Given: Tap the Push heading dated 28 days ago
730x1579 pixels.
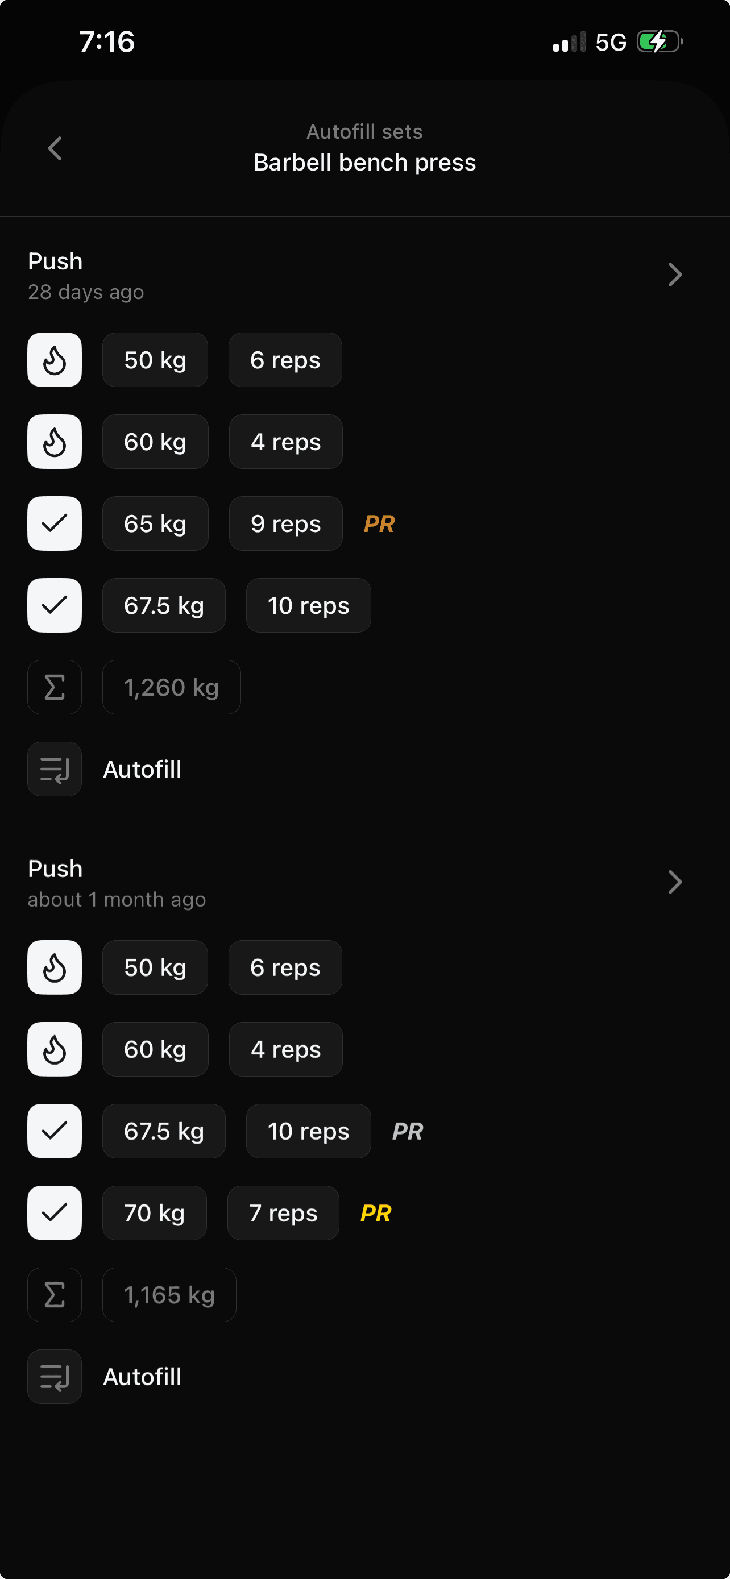Looking at the screenshot, I should [55, 261].
